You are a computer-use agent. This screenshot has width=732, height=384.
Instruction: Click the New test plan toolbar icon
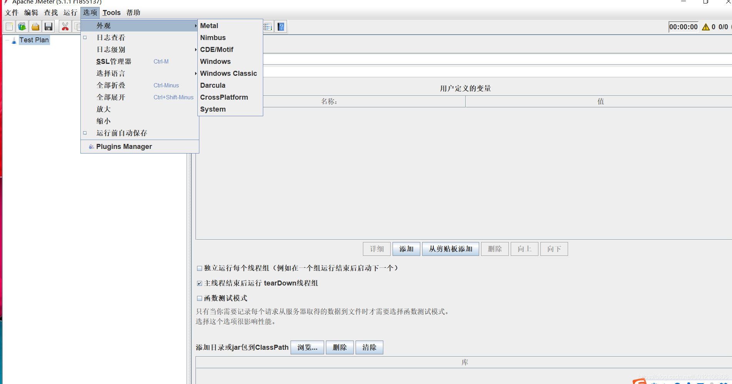[9, 27]
